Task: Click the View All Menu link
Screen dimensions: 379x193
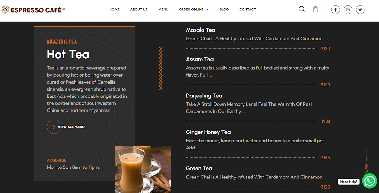Action: (71, 127)
